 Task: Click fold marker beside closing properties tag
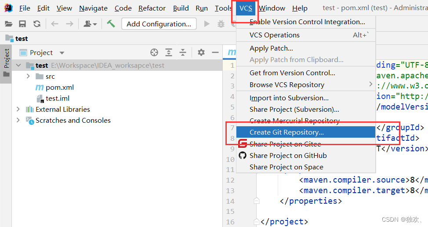click(x=256, y=201)
